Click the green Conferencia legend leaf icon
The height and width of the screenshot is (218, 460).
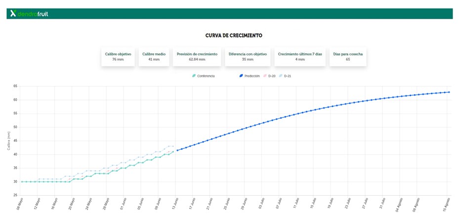[x=194, y=76]
